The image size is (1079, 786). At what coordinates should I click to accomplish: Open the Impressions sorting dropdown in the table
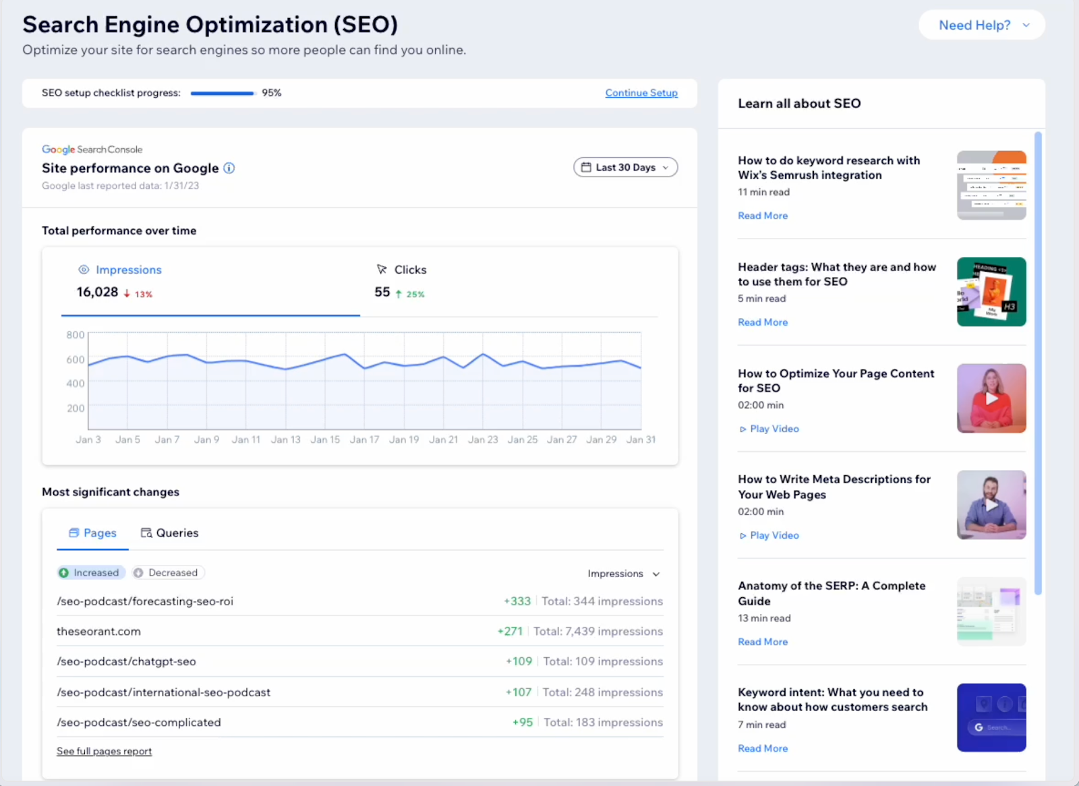point(622,574)
